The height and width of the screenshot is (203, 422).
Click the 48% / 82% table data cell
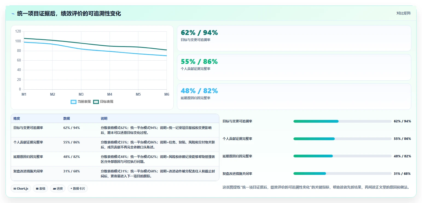point(71,157)
